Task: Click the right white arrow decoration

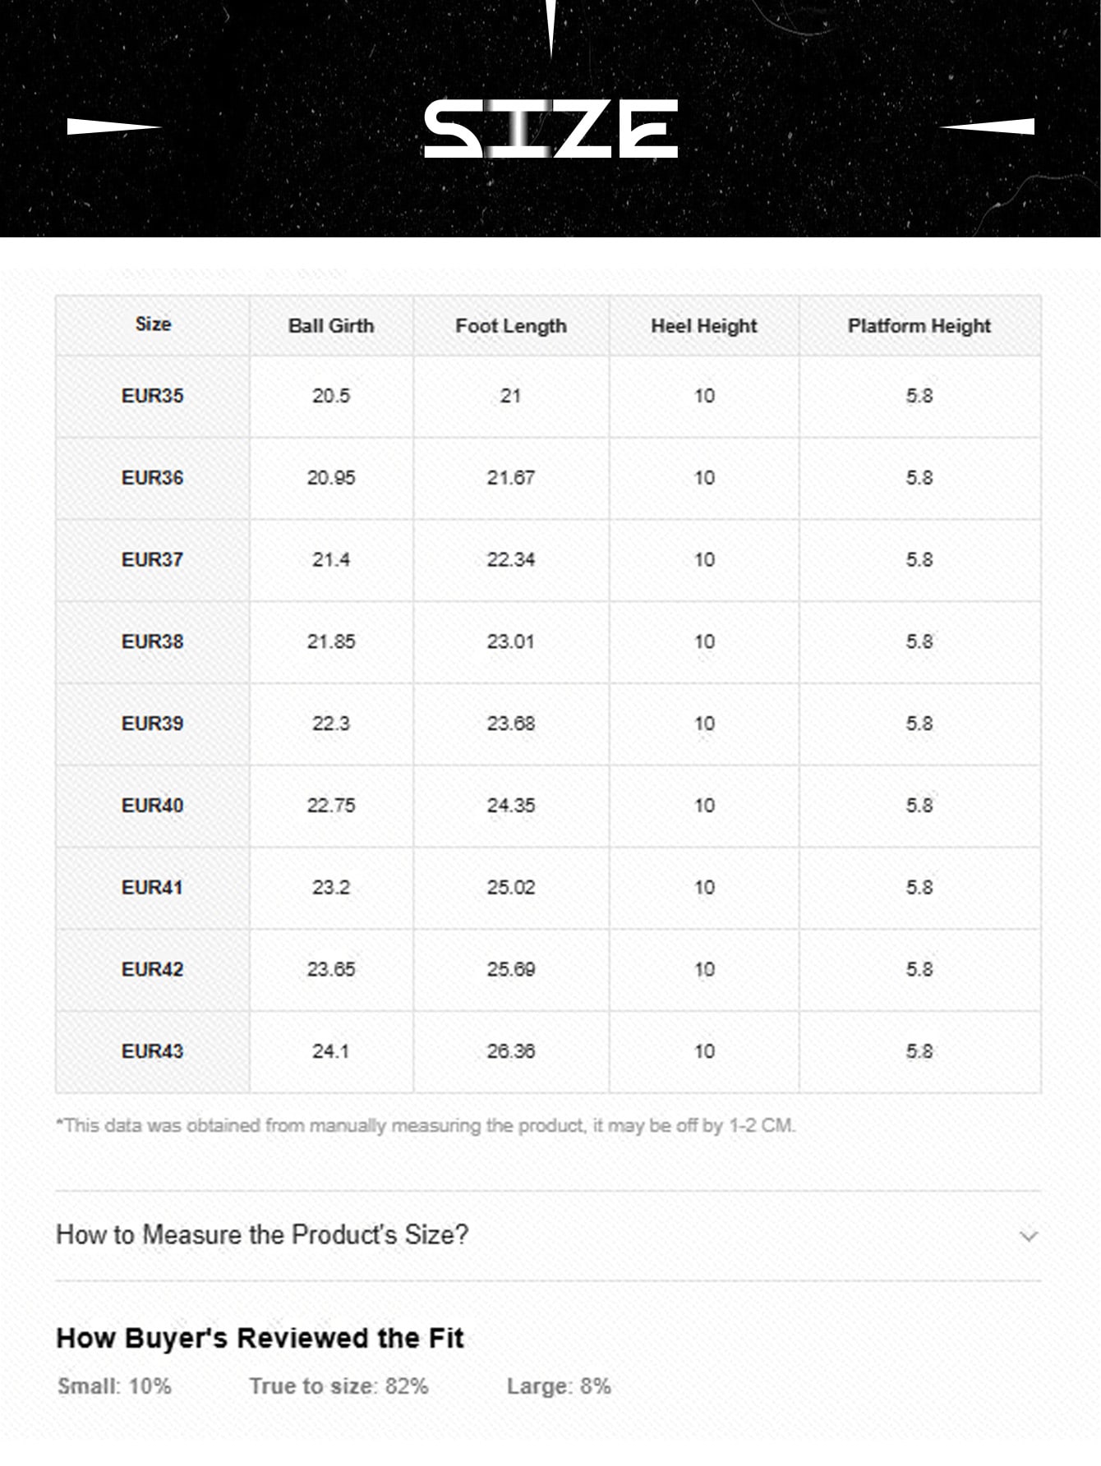Action: point(987,126)
